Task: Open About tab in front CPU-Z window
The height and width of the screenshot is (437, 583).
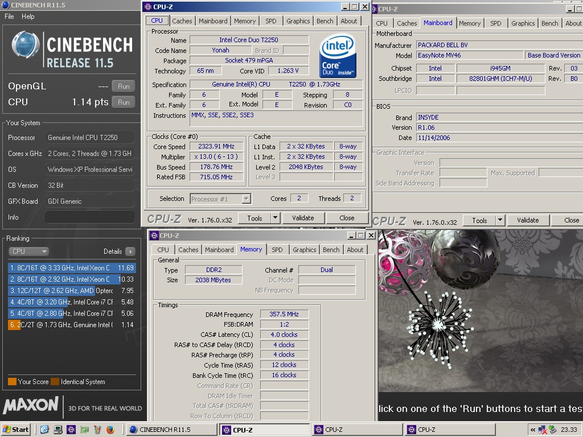Action: [x=349, y=21]
